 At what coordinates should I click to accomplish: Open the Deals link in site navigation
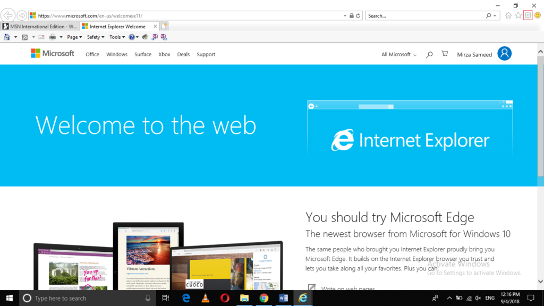(183, 55)
